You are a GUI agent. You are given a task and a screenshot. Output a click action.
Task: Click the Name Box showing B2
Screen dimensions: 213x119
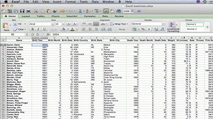[13, 34]
